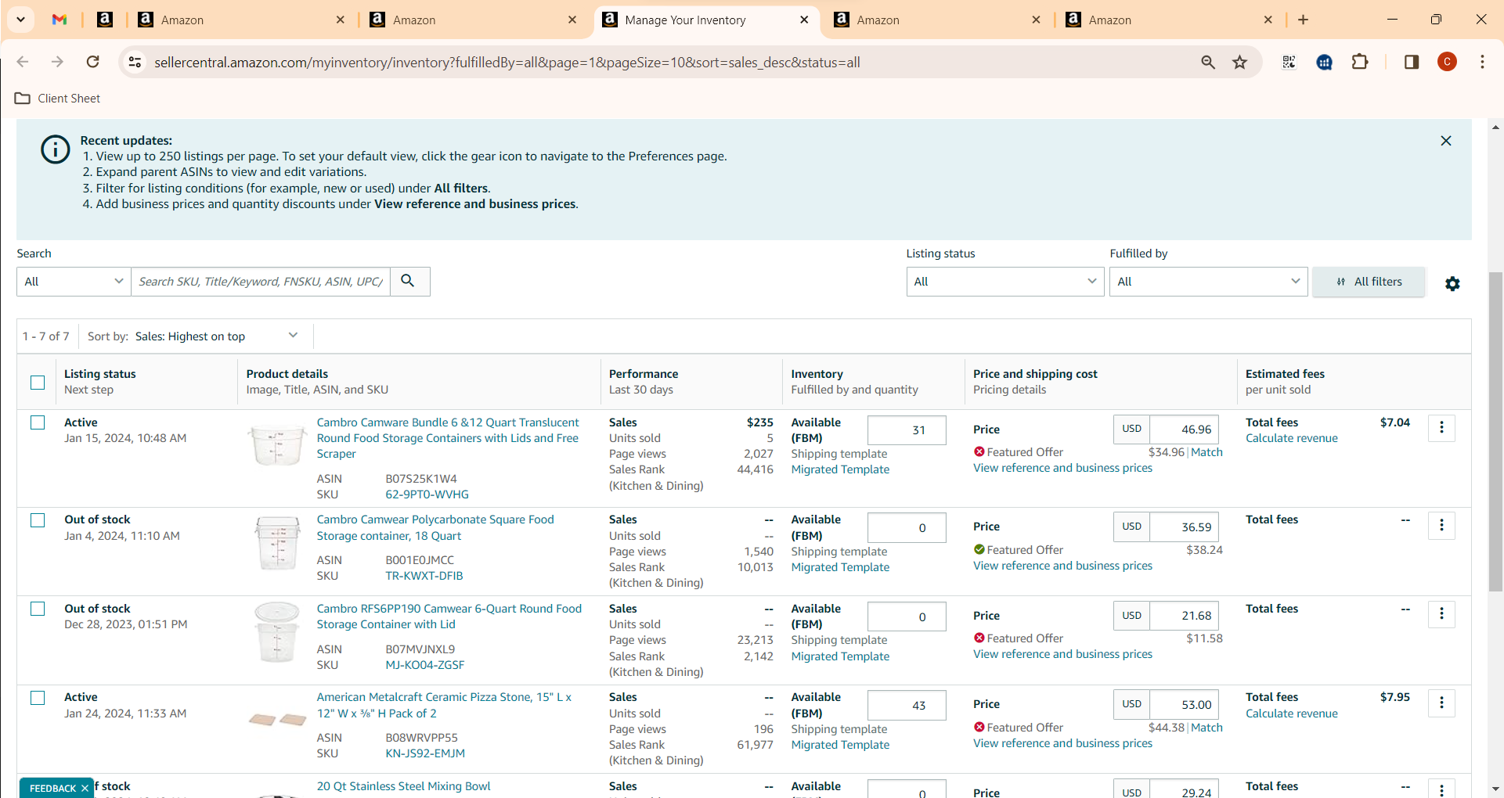Open actions menu for Cambro Camware Bundle
This screenshot has height=798, width=1504.
pyautogui.click(x=1441, y=428)
